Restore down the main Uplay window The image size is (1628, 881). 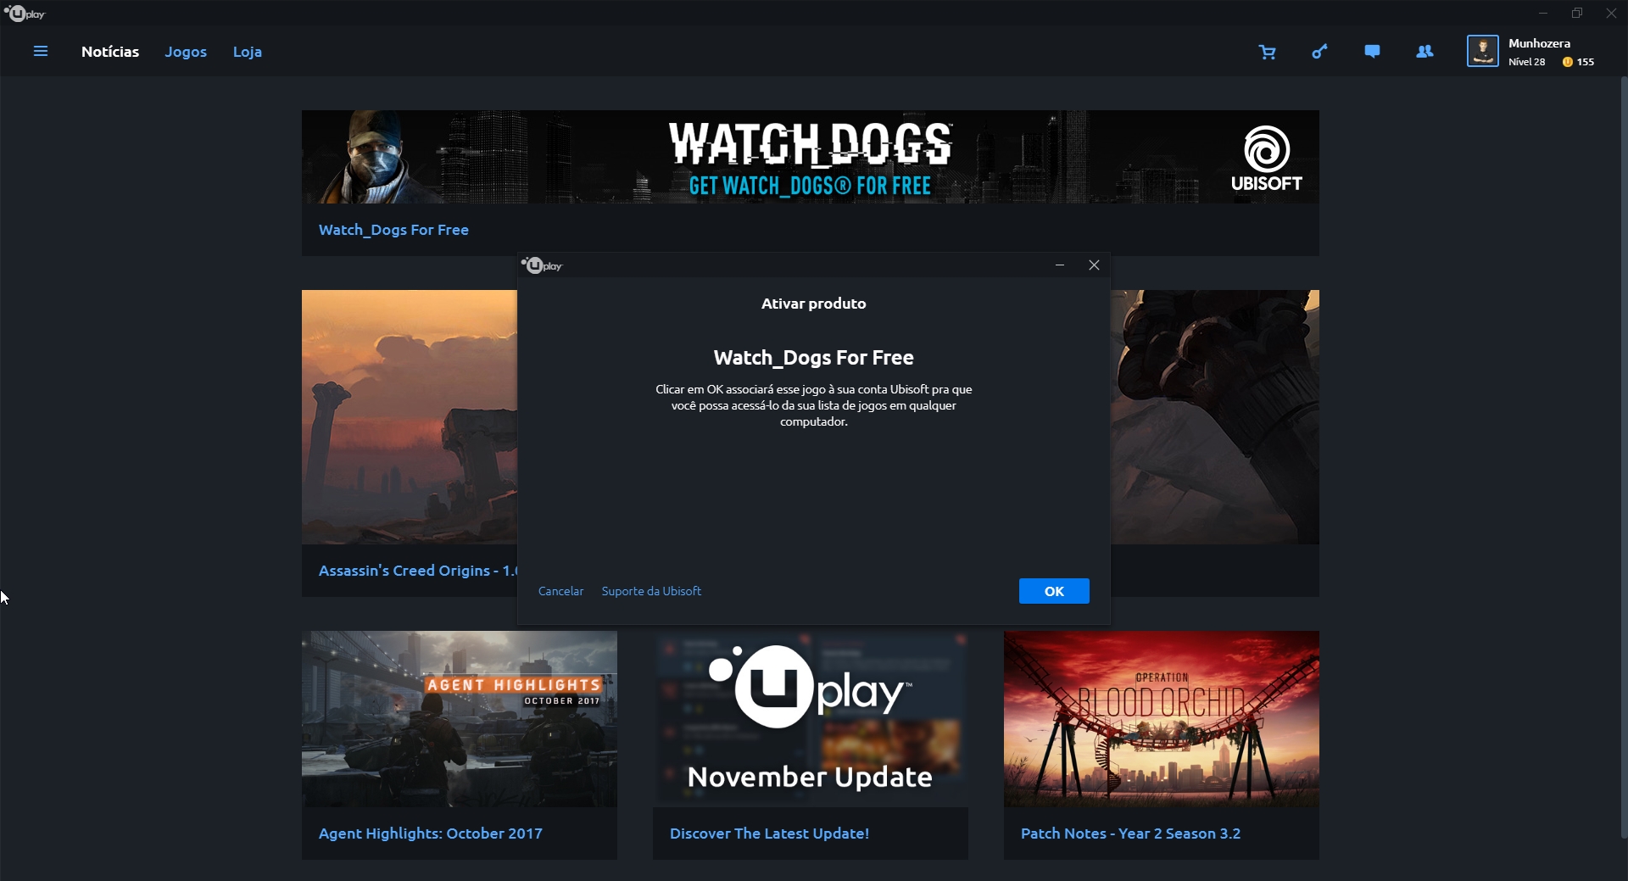[x=1577, y=13]
